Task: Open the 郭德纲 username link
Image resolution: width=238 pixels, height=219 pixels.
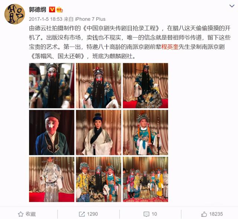Action: (x=38, y=10)
